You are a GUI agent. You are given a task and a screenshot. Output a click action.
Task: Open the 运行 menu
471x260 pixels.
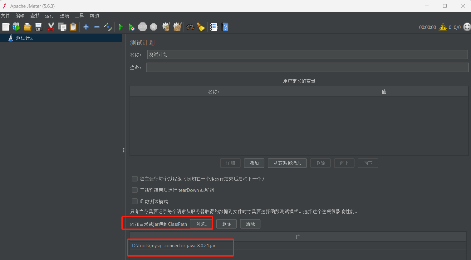50,16
